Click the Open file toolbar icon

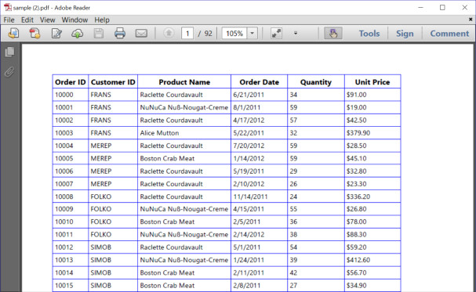13,33
